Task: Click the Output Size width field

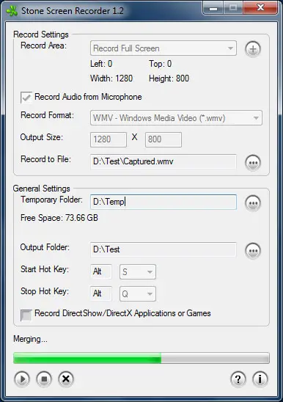Action: (109, 139)
